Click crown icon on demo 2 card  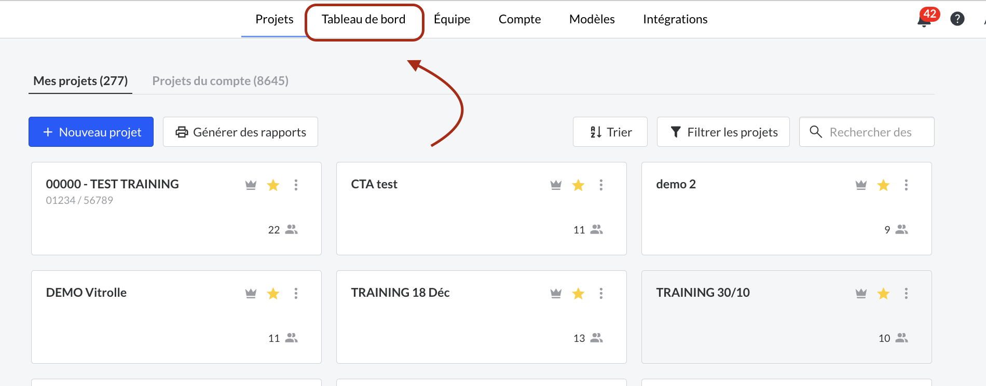point(861,185)
